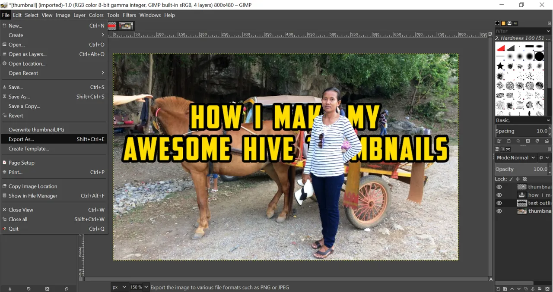The height and width of the screenshot is (292, 553).
Task: Click the Refresh brushes icon
Action: point(537,141)
